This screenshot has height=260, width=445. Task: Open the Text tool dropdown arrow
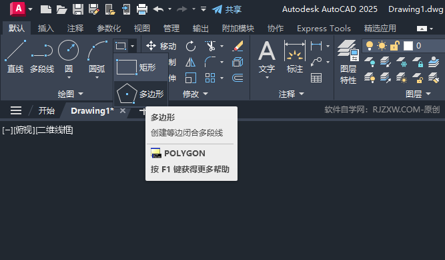click(x=267, y=78)
